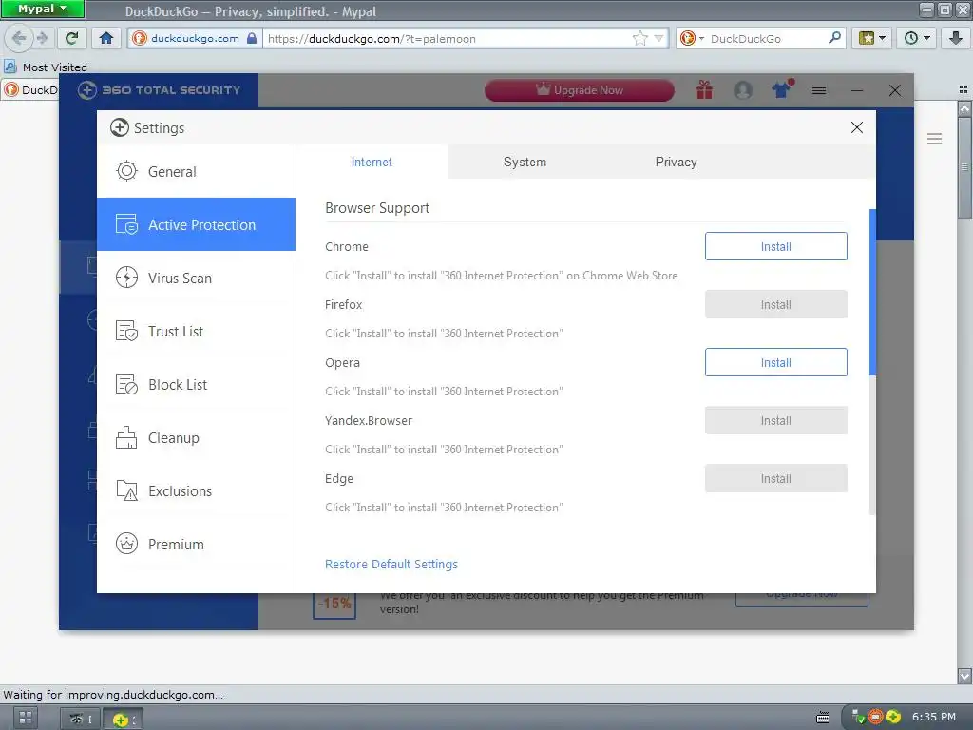Screen dimensions: 973x730
Task: Click the disabled Firefox Install button
Action: pos(775,305)
